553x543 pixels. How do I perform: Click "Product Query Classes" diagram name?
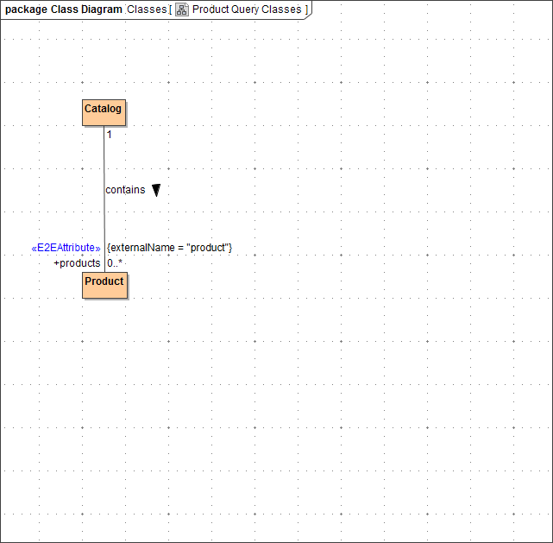tap(247, 9)
